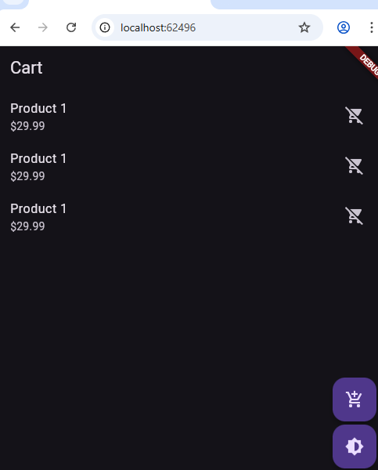This screenshot has width=378, height=470.
Task: View site information for localhost
Action: (x=105, y=27)
